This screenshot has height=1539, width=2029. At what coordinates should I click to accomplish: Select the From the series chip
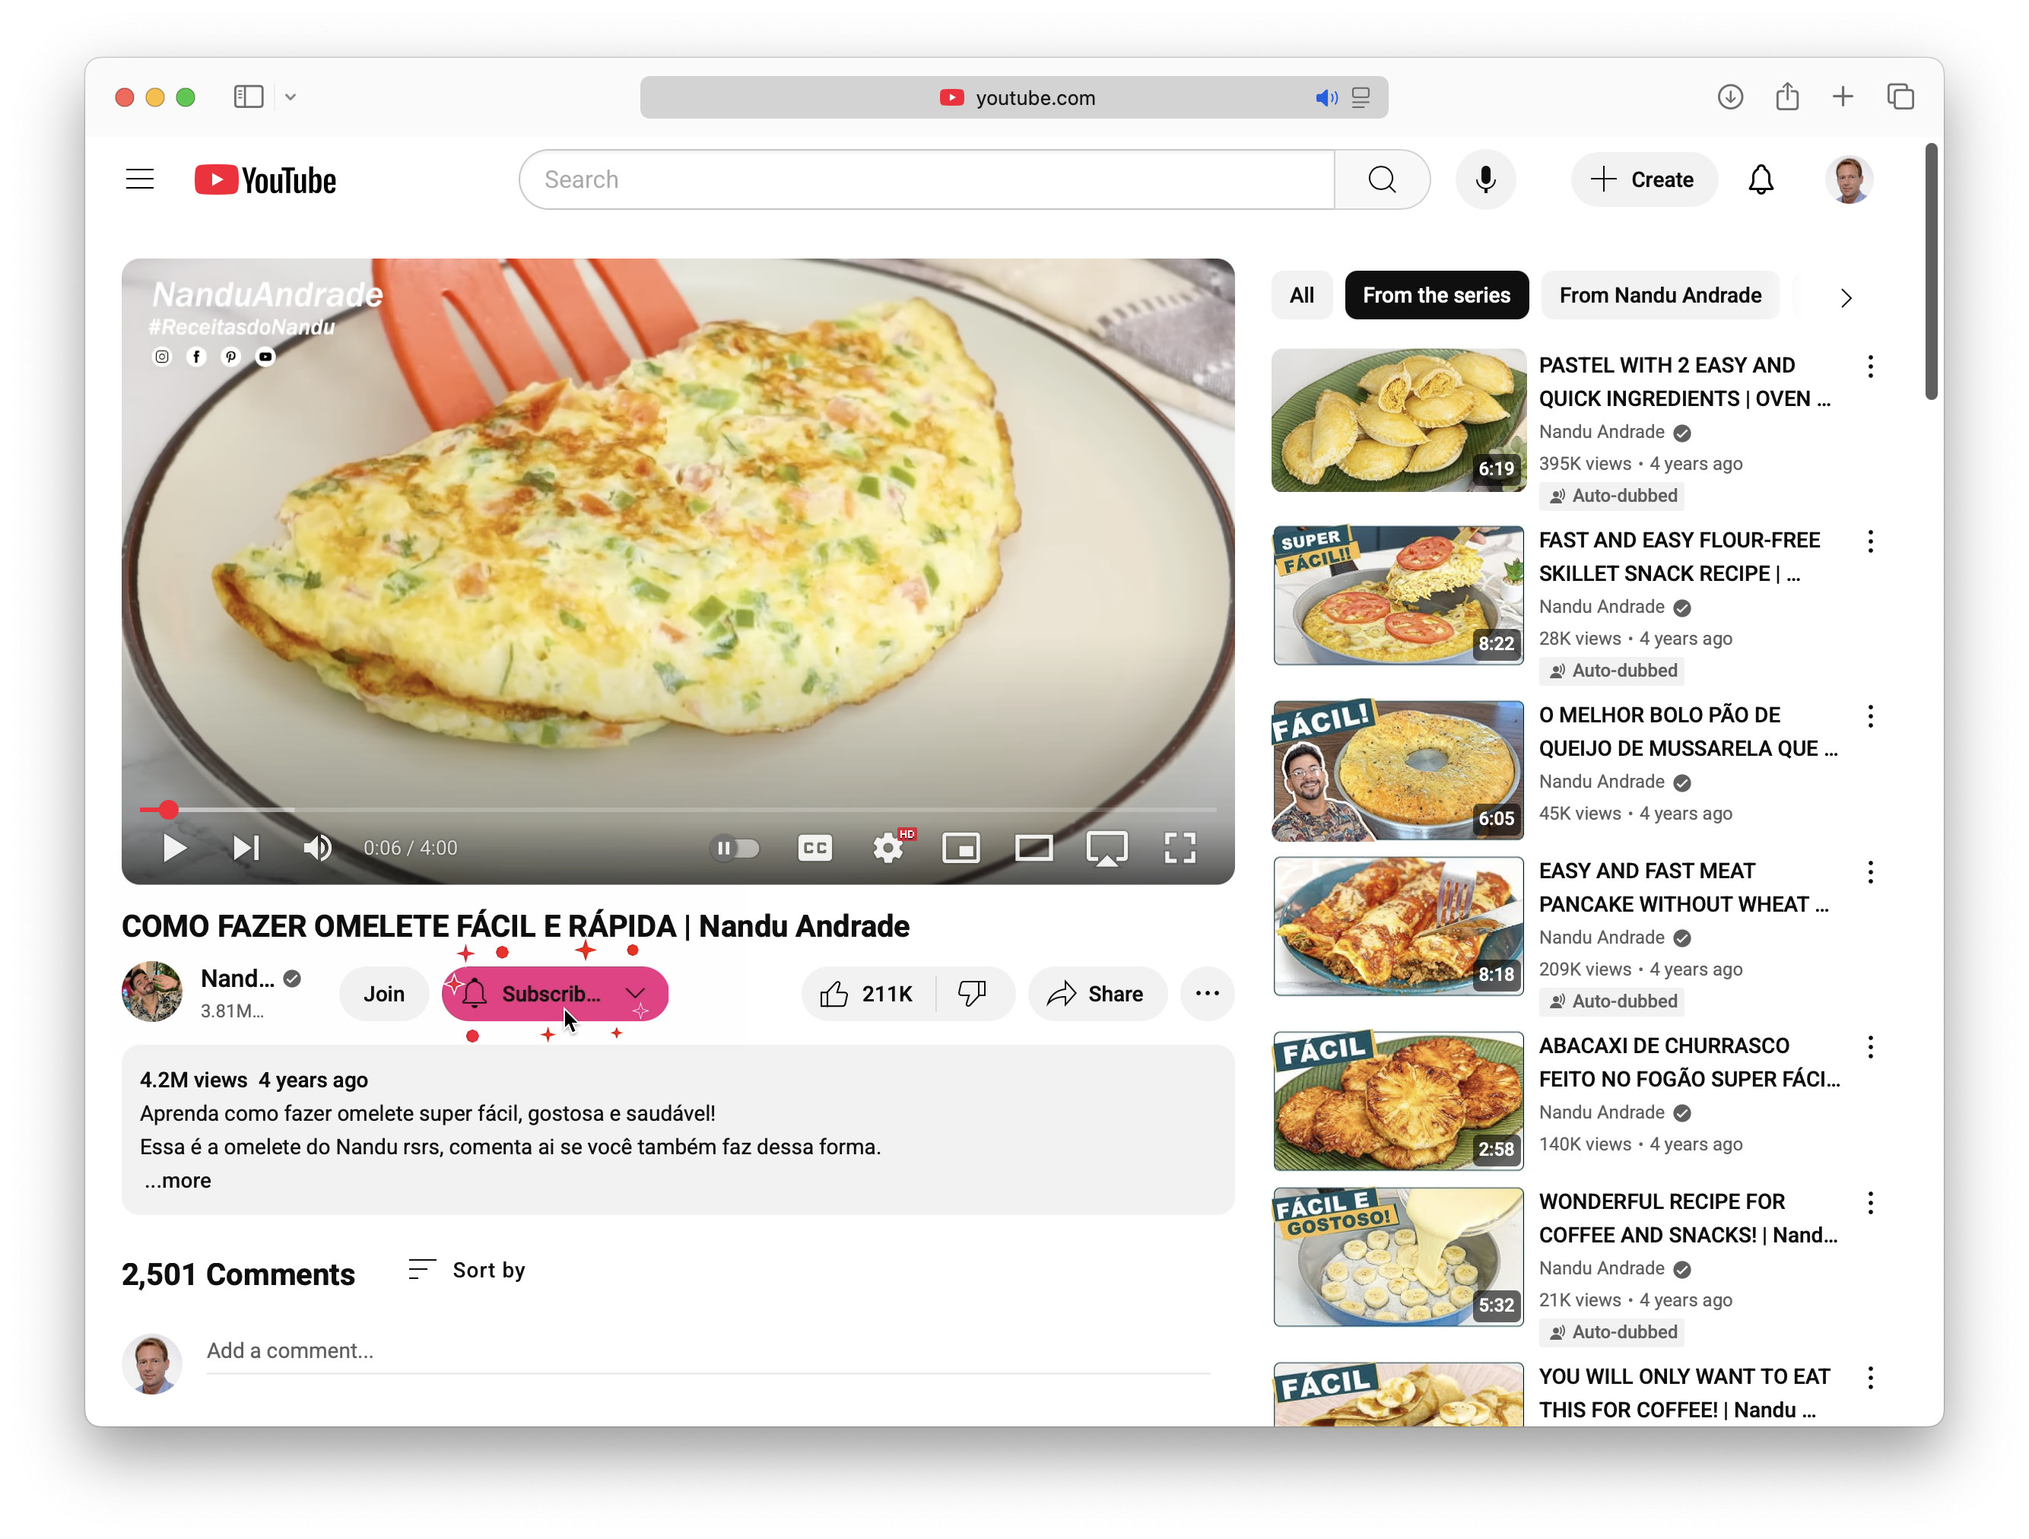(x=1436, y=295)
